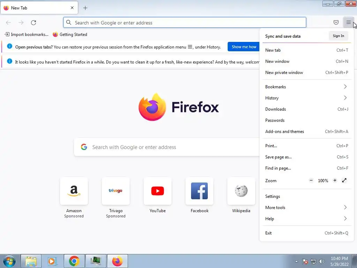This screenshot has height=268, width=357.
Task: Reset zoom by clicking 100%
Action: pyautogui.click(x=323, y=181)
